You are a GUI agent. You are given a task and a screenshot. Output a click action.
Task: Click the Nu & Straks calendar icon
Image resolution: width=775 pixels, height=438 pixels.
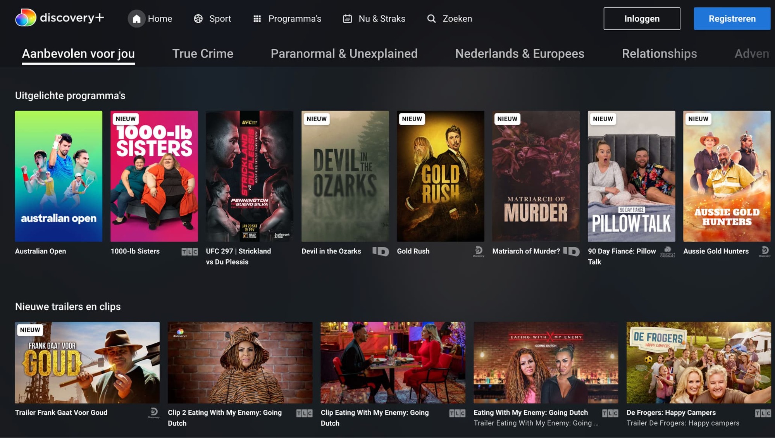[348, 19]
